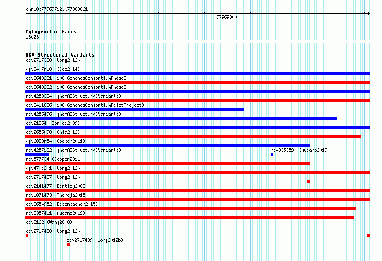Screen dimensions: 382x261
Task: Click the red start box of esv2717489
Action: pos(68,244)
